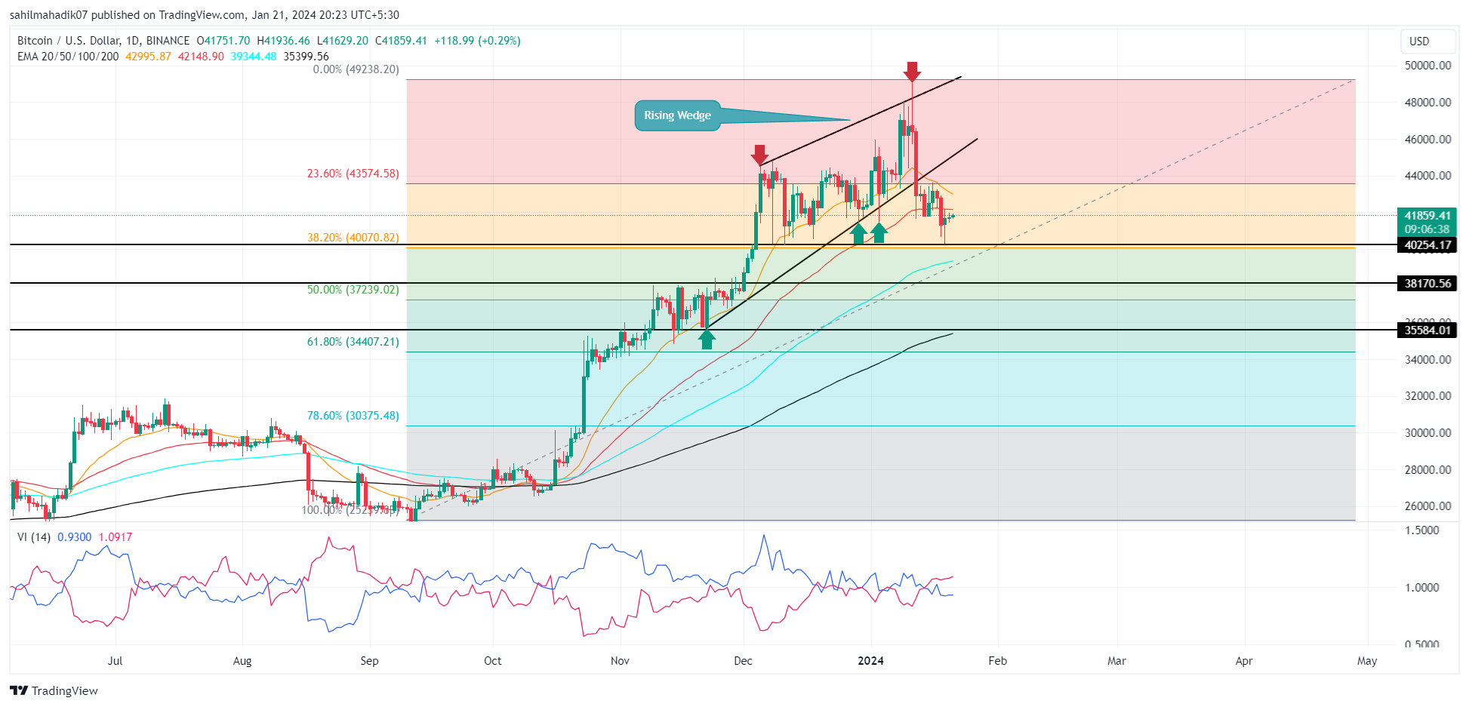Click the VI value 1.0917 in red
The height and width of the screenshot is (707, 1469).
click(115, 537)
